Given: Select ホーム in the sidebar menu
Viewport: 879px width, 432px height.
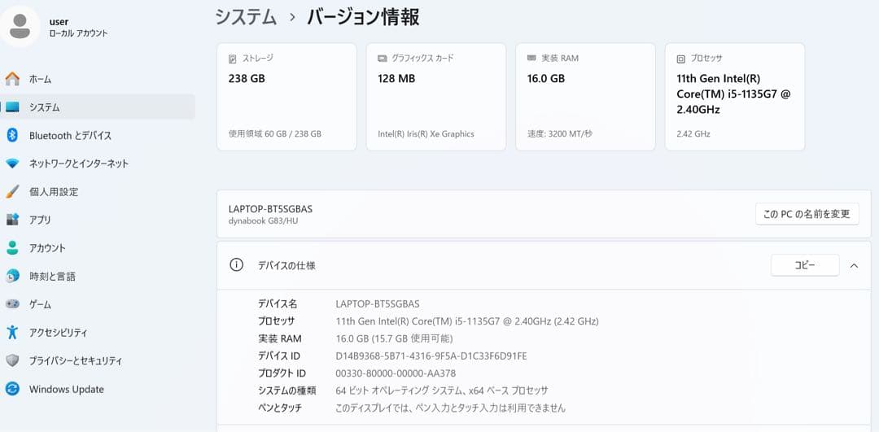Looking at the screenshot, I should click(x=98, y=79).
